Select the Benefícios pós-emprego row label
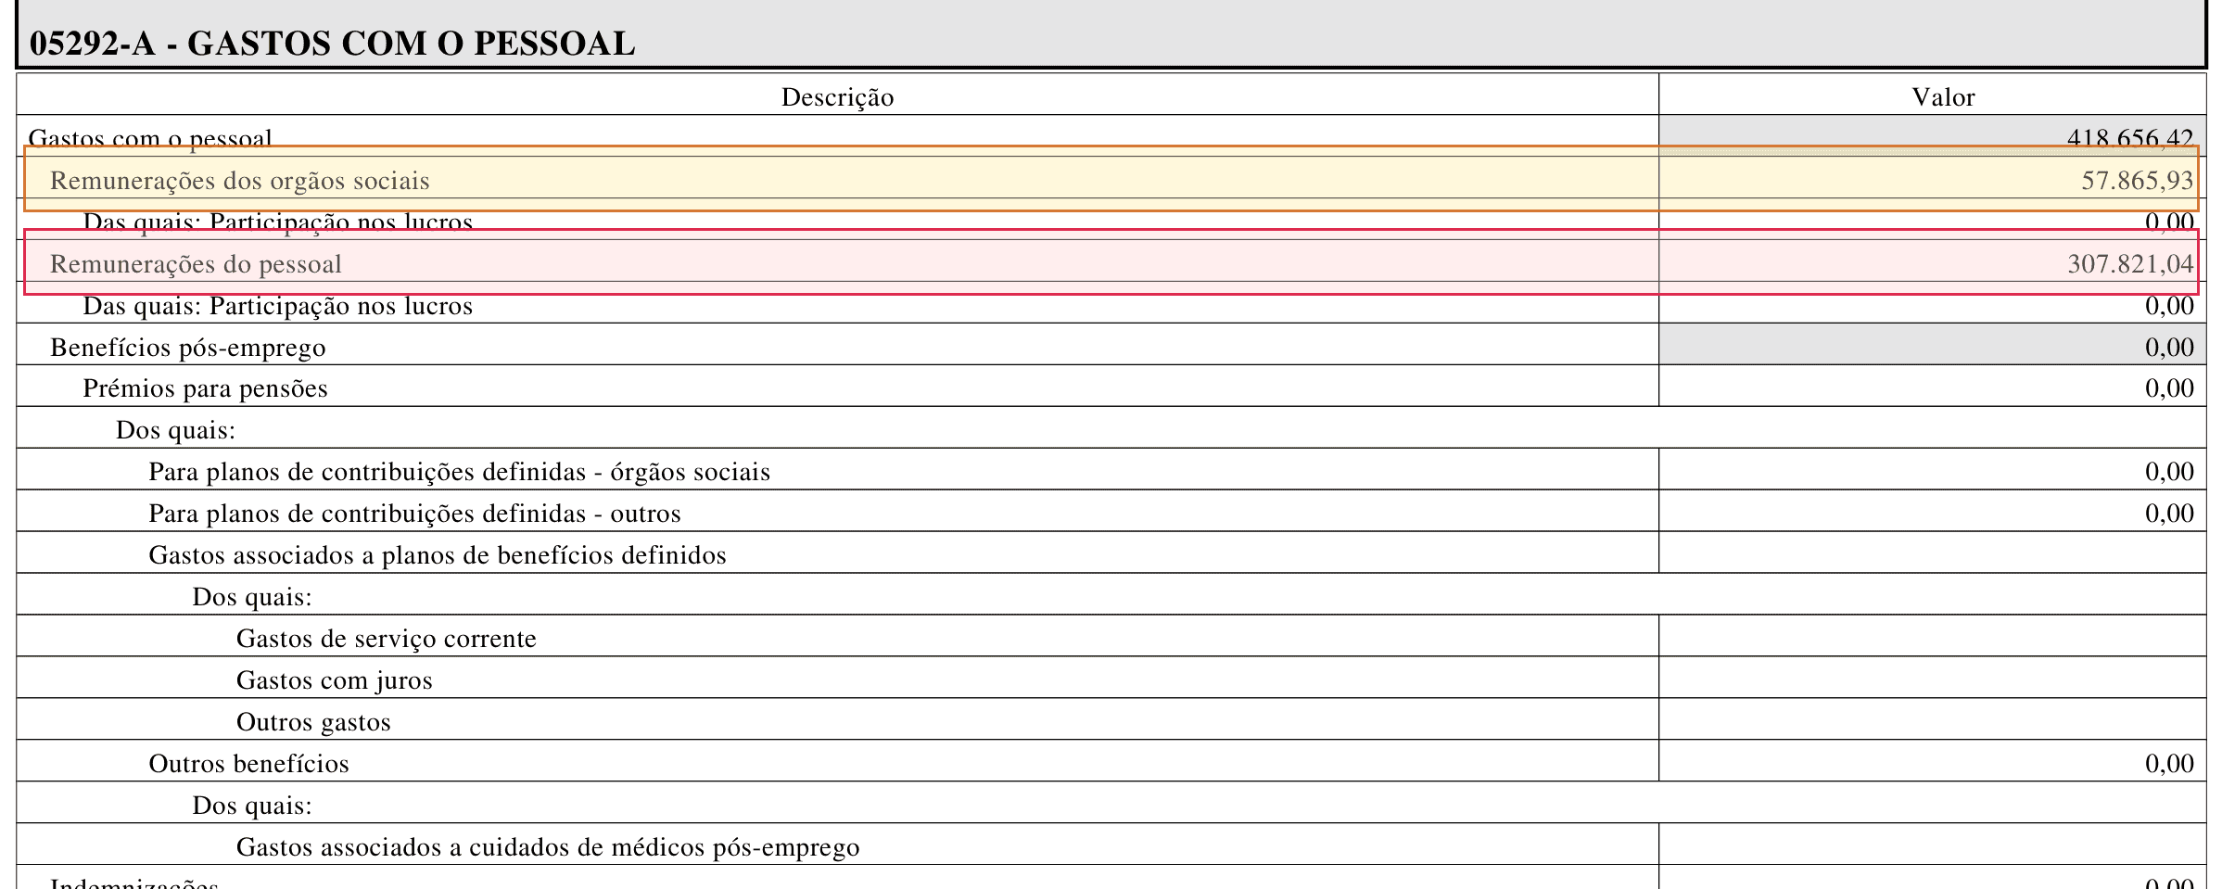 188,348
